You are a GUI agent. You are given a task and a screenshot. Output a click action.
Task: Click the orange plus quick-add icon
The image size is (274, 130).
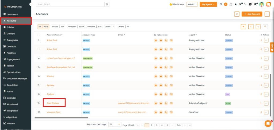click(x=226, y=4)
